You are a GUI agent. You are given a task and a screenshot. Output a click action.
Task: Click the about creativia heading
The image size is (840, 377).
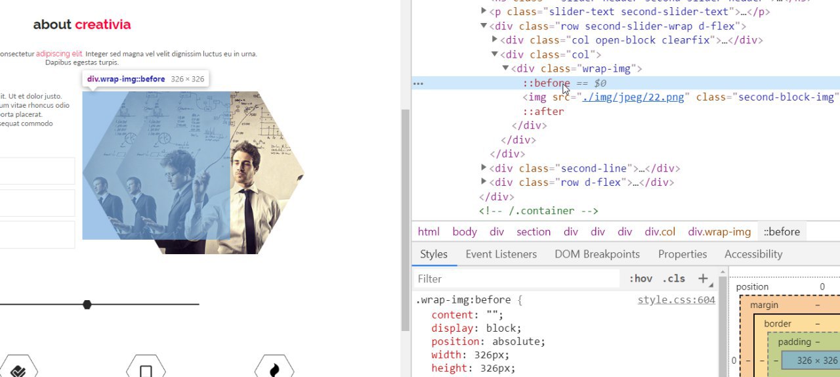(x=82, y=24)
